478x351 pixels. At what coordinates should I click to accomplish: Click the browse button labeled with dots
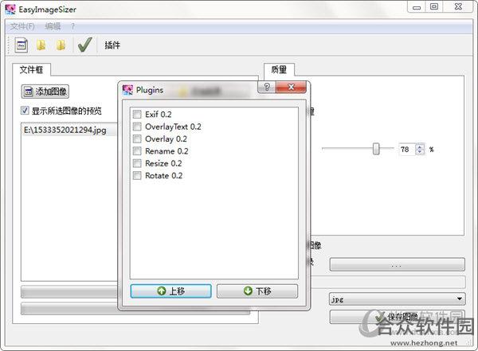click(398, 264)
